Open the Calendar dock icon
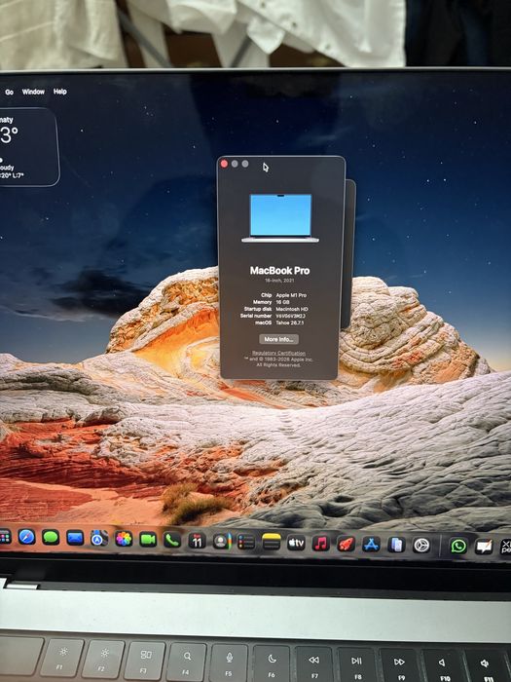Image resolution: width=511 pixels, height=682 pixels. coord(197,541)
